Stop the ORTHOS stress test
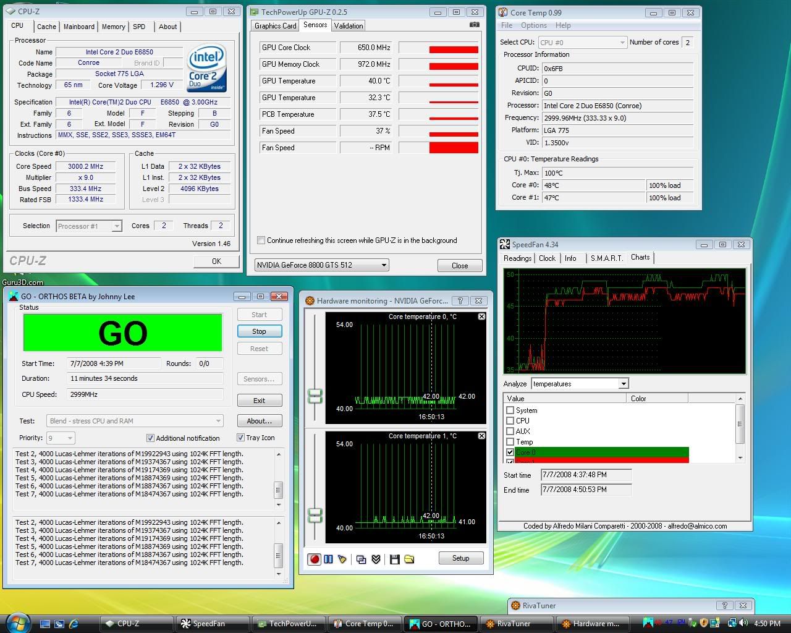Screen dimensions: 791x633 [260, 331]
